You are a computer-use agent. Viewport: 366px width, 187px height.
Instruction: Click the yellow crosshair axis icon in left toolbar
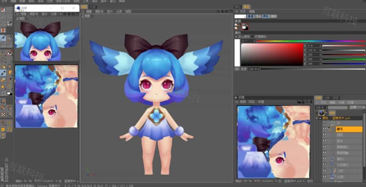pyautogui.click(x=10, y=123)
